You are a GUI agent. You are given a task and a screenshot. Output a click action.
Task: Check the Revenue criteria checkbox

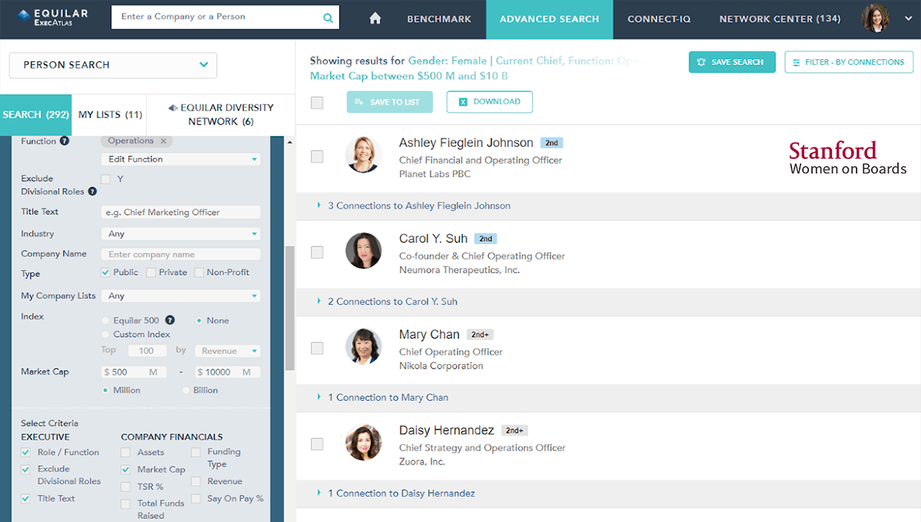[196, 481]
